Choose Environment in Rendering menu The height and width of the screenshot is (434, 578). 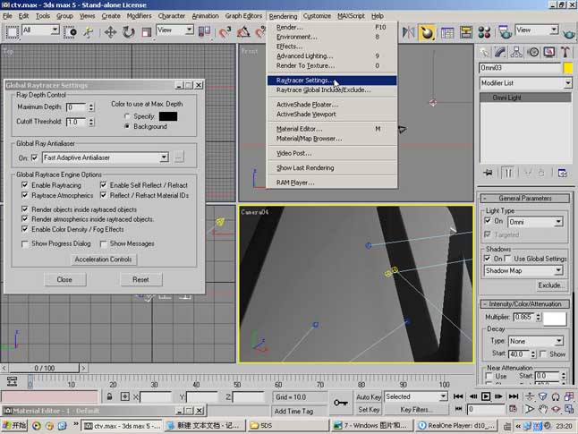click(x=332, y=37)
